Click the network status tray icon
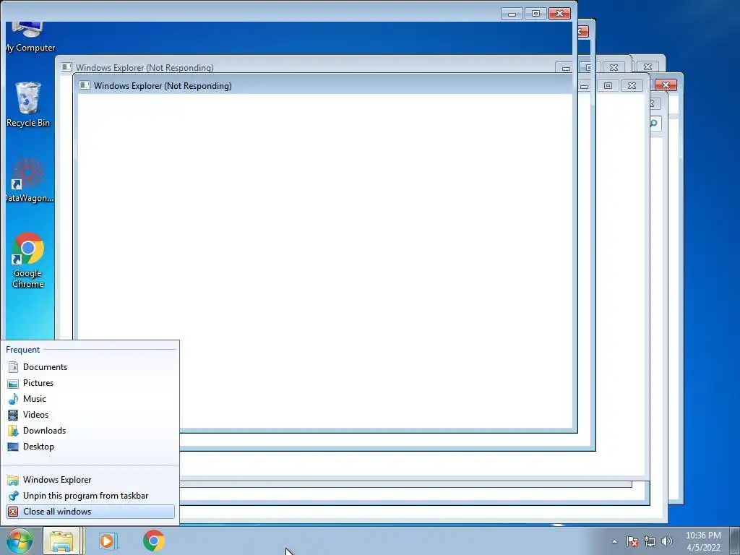The height and width of the screenshot is (555, 740). (x=650, y=541)
